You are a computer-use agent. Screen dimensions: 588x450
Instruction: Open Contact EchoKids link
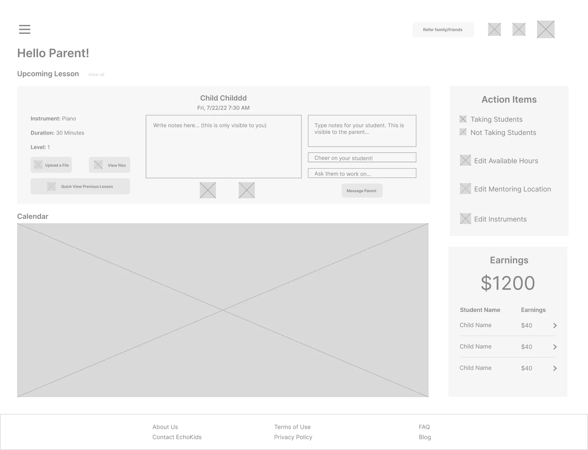(177, 437)
